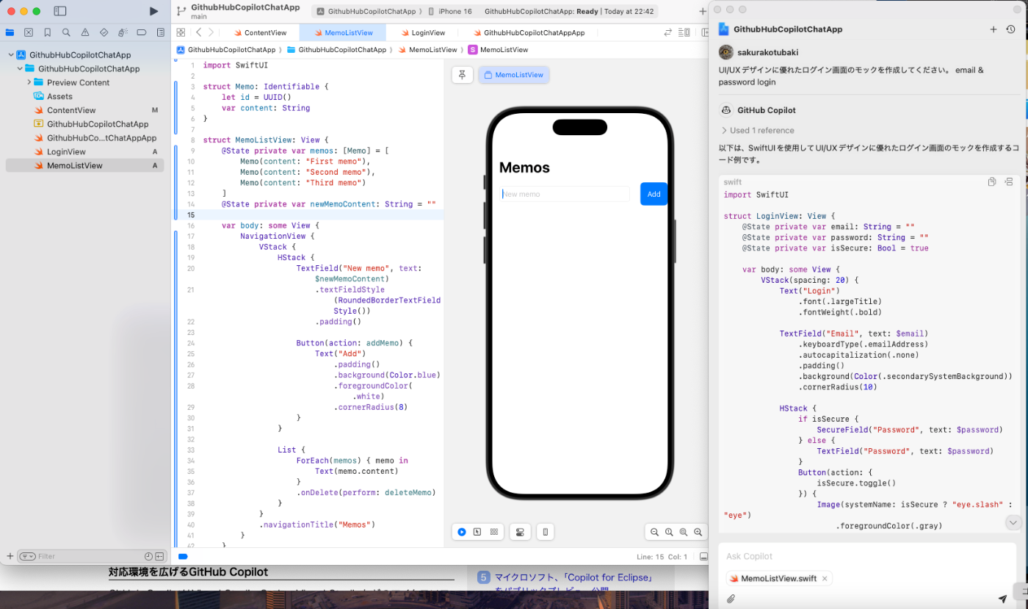Image resolution: width=1028 pixels, height=609 pixels.
Task: Open Copilot chat history
Action: click(1011, 29)
